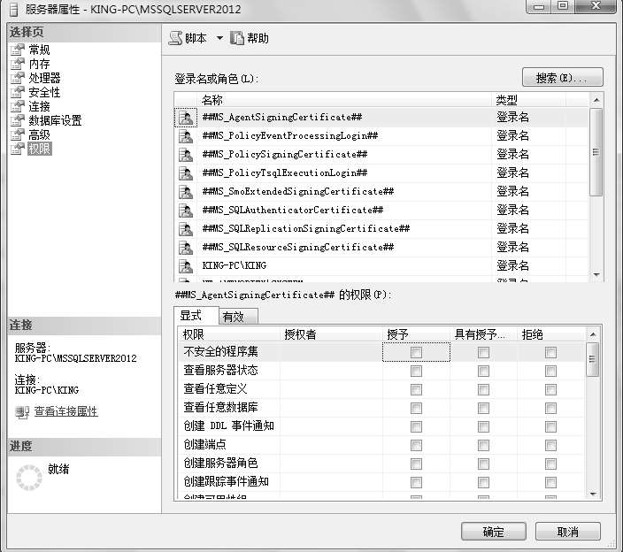Sort logins by the 类型 column header

528,100
